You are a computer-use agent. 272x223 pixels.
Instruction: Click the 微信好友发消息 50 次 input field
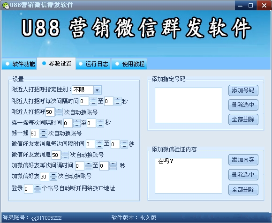tap(56, 155)
